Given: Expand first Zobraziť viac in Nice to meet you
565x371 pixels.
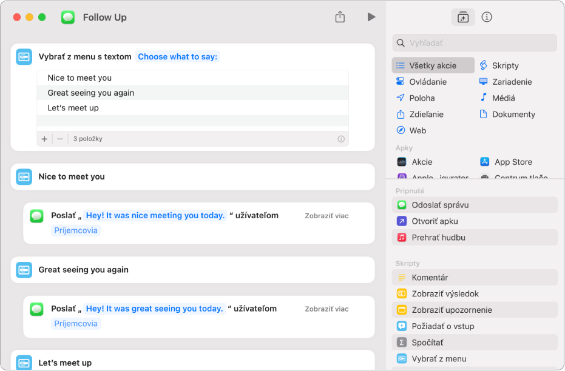Looking at the screenshot, I should (326, 215).
